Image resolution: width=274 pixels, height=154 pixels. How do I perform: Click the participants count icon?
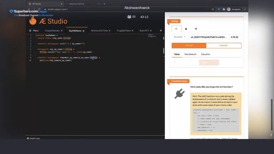[x=129, y=17]
